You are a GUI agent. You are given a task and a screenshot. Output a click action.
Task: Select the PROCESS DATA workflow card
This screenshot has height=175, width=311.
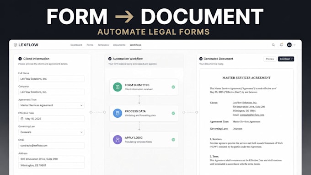[144, 113]
